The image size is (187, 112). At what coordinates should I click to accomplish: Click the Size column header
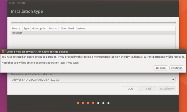(63, 28)
